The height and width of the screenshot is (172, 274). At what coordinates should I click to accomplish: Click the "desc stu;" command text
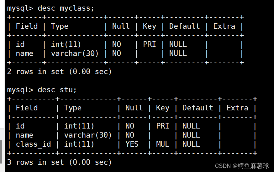(x=57, y=90)
